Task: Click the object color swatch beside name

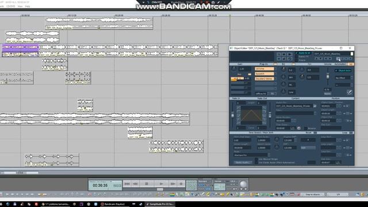Action: coord(351,53)
